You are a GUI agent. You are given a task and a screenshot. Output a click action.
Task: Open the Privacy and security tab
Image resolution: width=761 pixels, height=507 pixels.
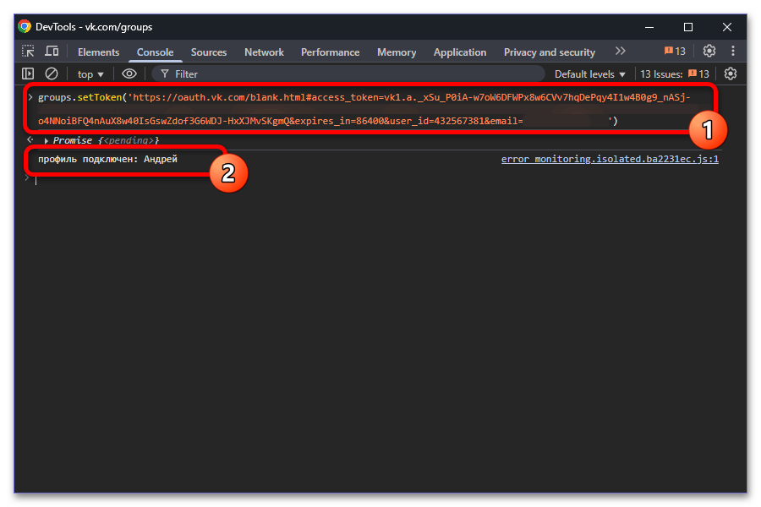550,52
